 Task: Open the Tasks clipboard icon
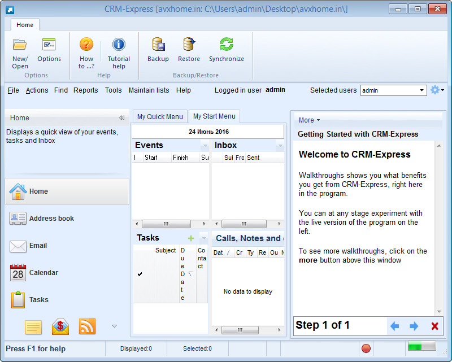pyautogui.click(x=18, y=300)
